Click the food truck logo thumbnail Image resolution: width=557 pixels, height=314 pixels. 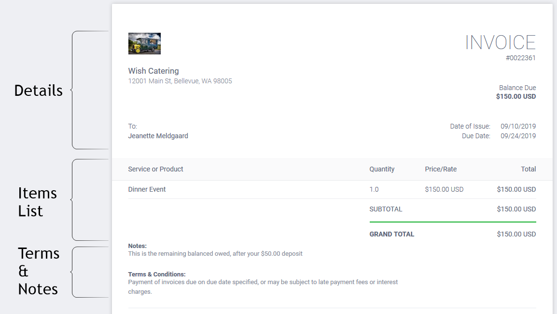(x=144, y=44)
